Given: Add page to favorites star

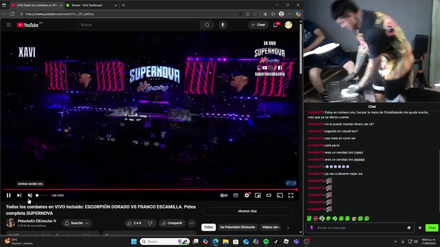Looking at the screenshot, I should (x=255, y=14).
